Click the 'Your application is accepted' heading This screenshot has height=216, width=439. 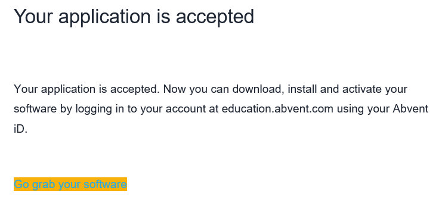[134, 17]
